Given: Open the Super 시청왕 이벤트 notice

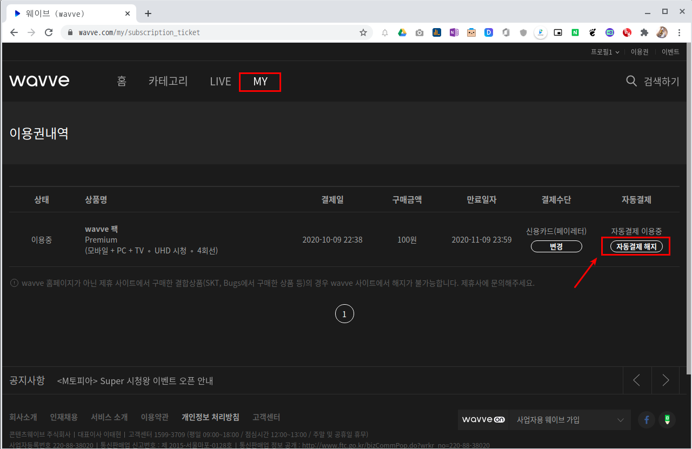Looking at the screenshot, I should point(135,381).
